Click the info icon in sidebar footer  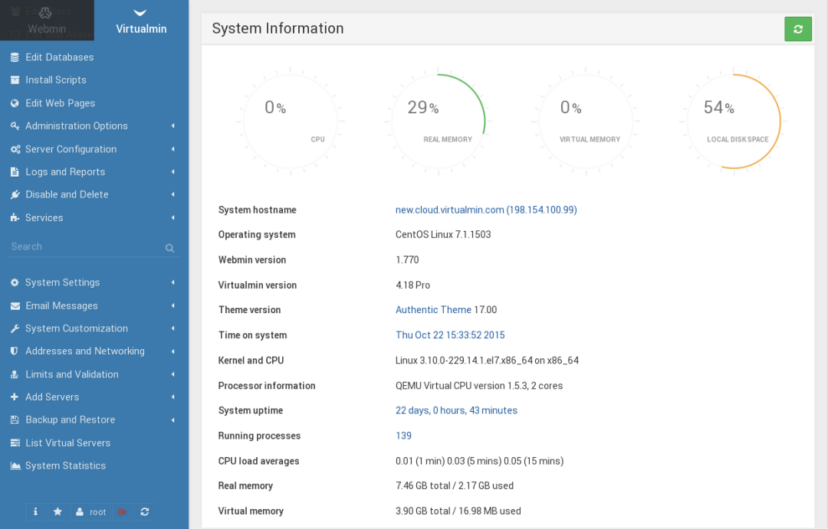[x=35, y=512]
